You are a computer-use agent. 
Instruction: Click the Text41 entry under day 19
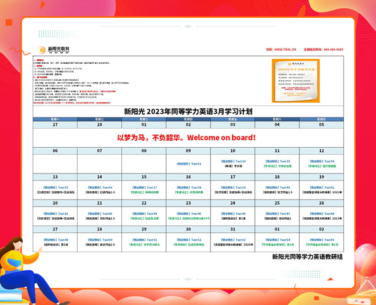322,188
